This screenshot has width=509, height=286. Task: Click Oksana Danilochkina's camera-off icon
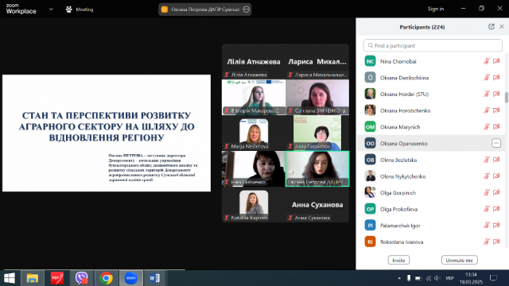pos(496,78)
